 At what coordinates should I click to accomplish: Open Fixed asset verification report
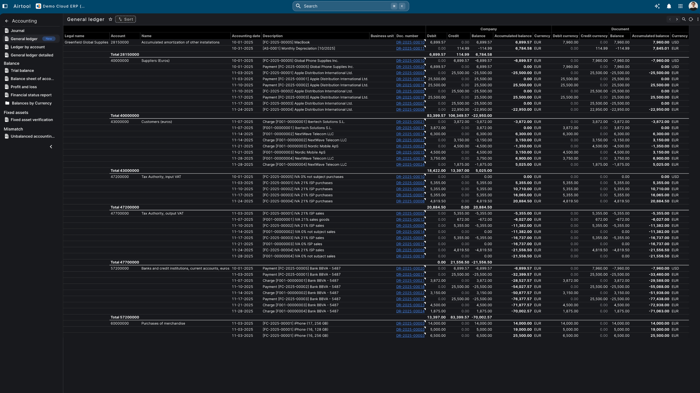click(x=32, y=120)
